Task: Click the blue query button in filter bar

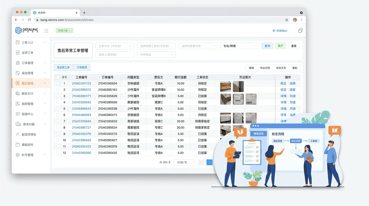Action: (267, 46)
